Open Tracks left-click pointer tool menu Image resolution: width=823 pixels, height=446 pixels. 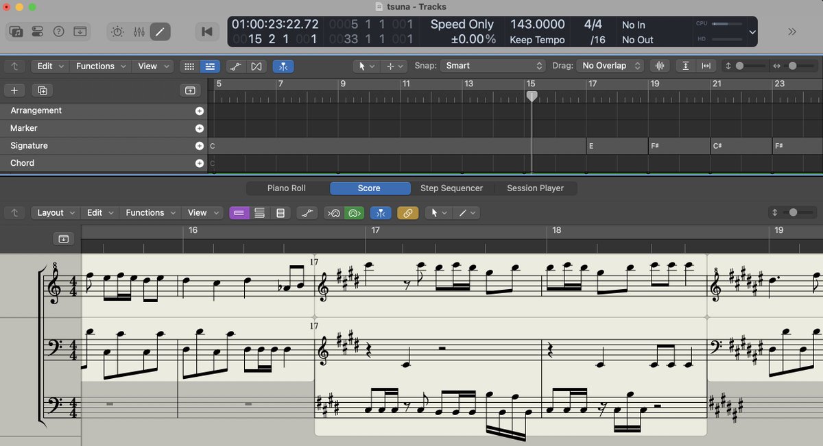(366, 66)
